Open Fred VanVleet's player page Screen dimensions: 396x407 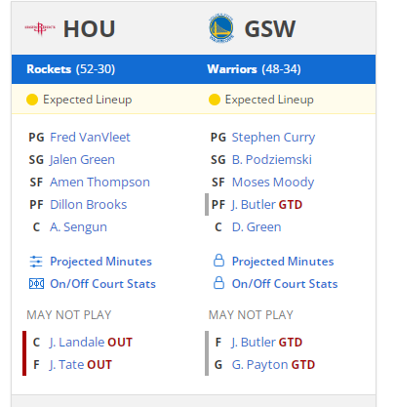tap(90, 138)
